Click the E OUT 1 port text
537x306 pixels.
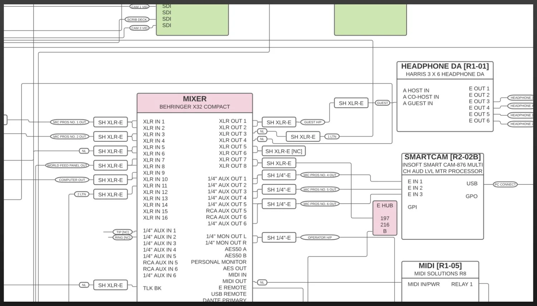click(479, 89)
